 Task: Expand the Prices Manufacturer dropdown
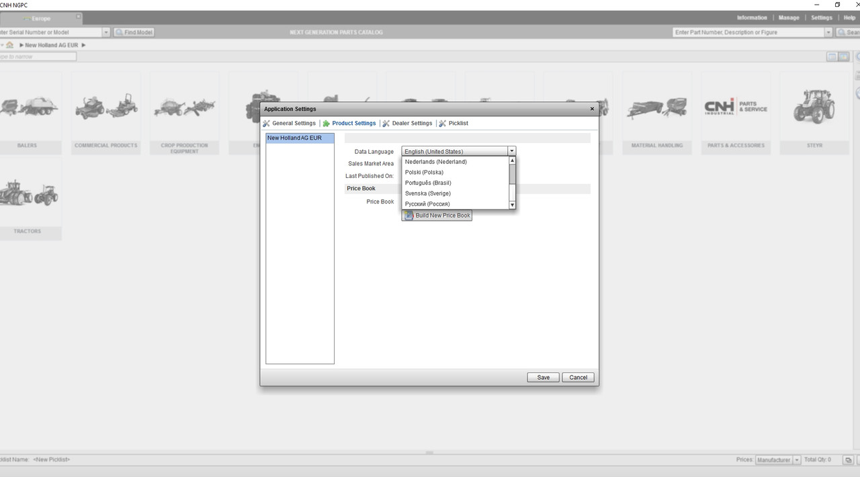click(798, 460)
